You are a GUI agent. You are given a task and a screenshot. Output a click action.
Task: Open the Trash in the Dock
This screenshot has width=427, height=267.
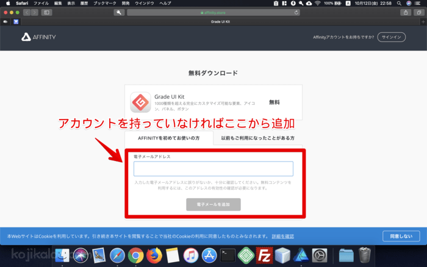(365, 255)
